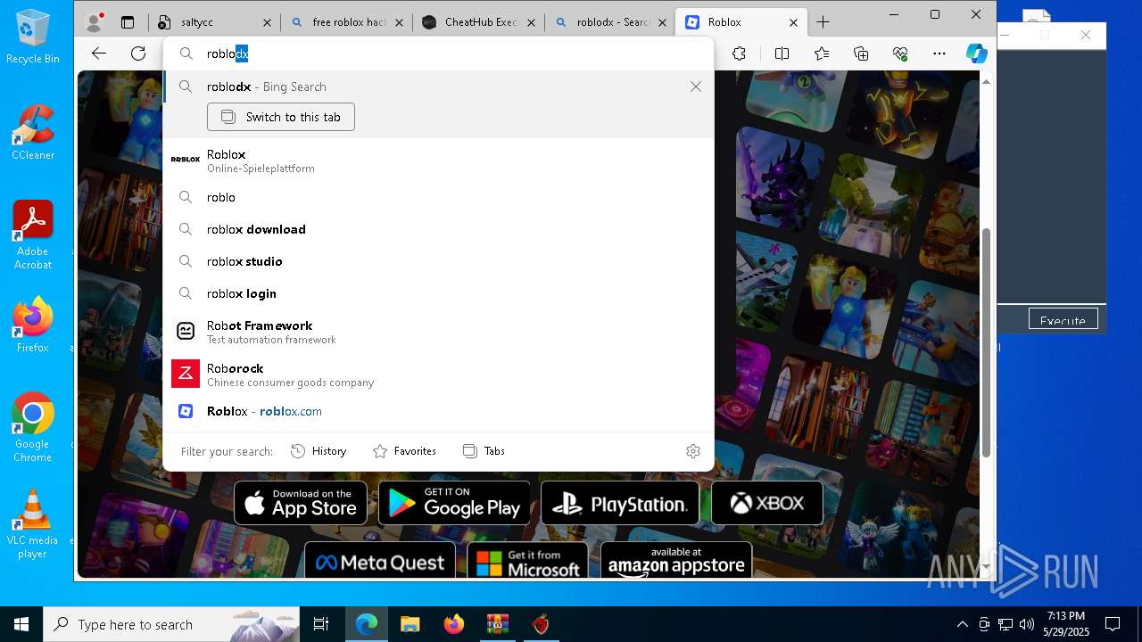Screen dimensions: 1142x642
Task: Click the PlayStation badge
Action: point(620,503)
